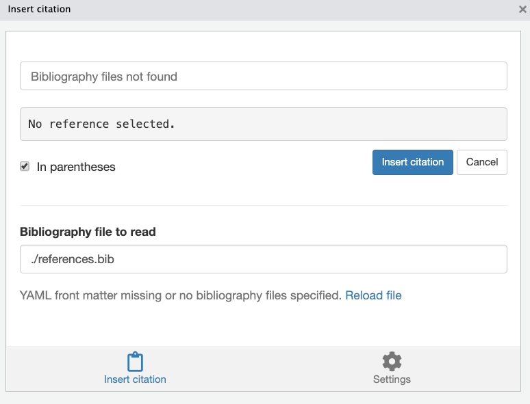Screen dimensions: 530x404
Task: Click the clipboard icon in bottom tab bar
Action: coord(135,362)
